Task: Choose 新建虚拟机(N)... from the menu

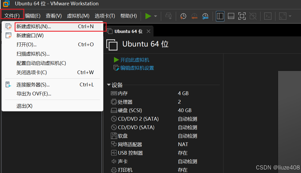Action: [x=52, y=26]
